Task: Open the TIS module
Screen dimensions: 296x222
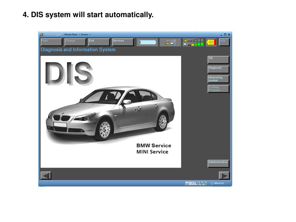Action: coord(218,60)
